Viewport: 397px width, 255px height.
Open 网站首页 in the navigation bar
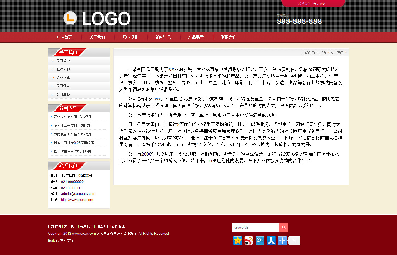pyautogui.click(x=64, y=37)
